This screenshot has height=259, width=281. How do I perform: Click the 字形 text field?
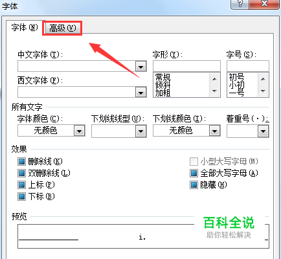click(186, 66)
